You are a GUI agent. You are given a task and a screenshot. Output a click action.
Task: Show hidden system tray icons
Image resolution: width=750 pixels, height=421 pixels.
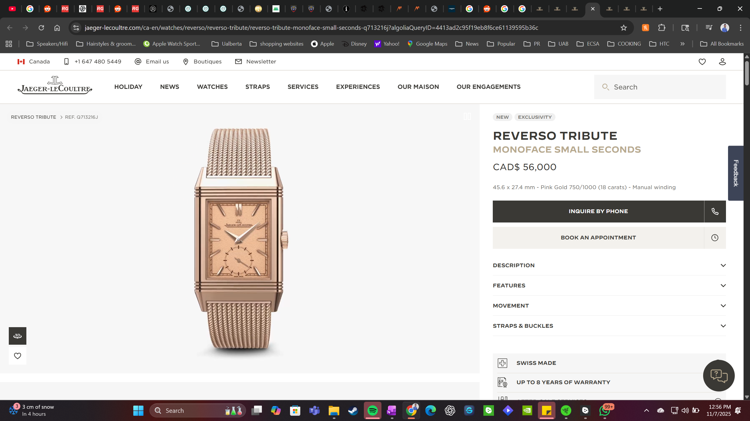647,410
